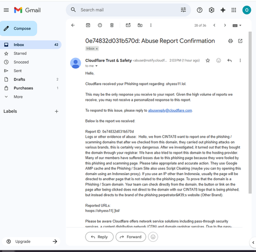The image size is (256, 252).
Task: Click the Upgrade button
Action: pyautogui.click(x=31, y=241)
